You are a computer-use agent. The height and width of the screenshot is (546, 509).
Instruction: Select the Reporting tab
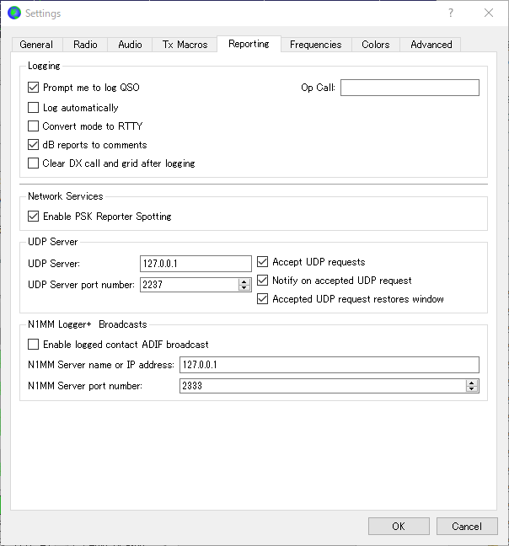pyautogui.click(x=249, y=44)
